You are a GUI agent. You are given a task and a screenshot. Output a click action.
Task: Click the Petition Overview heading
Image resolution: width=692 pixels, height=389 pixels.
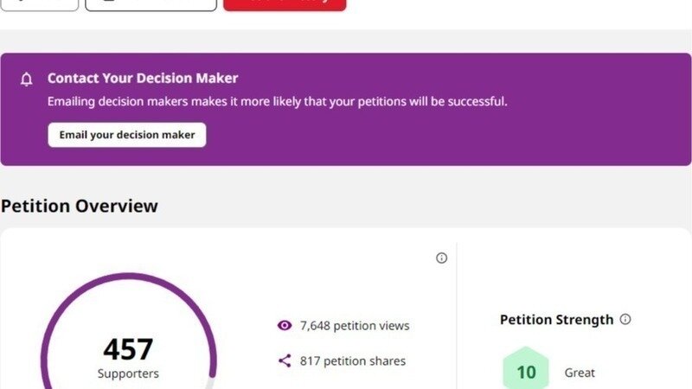80,206
